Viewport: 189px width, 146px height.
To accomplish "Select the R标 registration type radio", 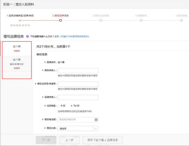I will 59,106.
